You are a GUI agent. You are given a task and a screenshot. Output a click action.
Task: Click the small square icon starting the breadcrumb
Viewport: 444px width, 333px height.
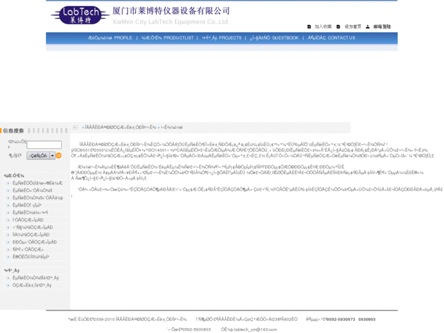click(75, 128)
